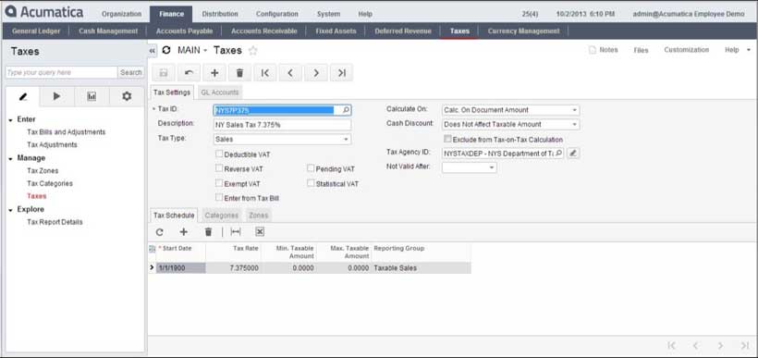Click the Save toolbar icon
Screen dimensions: 758x358
[164, 72]
